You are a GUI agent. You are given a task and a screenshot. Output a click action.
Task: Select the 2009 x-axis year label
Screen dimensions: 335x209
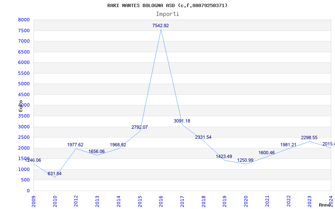click(x=33, y=201)
